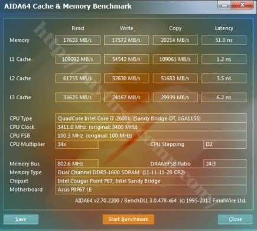This screenshot has width=257, height=231.
Task: Click the DRAM:FSB Ratio label
Action: (x=170, y=164)
